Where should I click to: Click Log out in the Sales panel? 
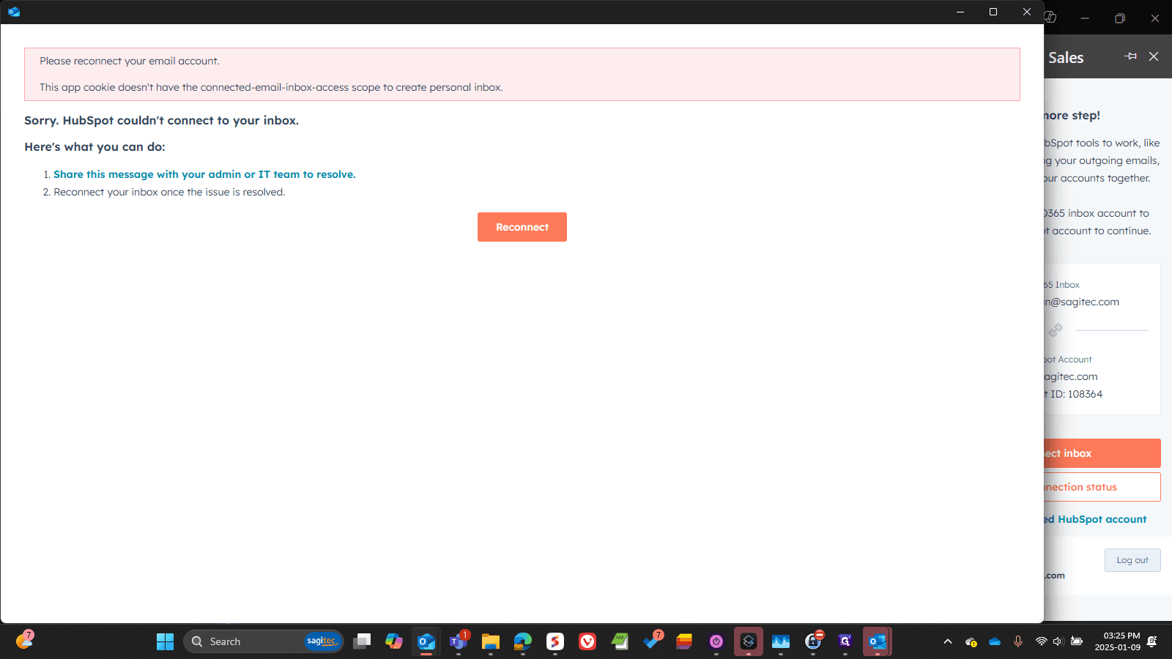coord(1132,560)
